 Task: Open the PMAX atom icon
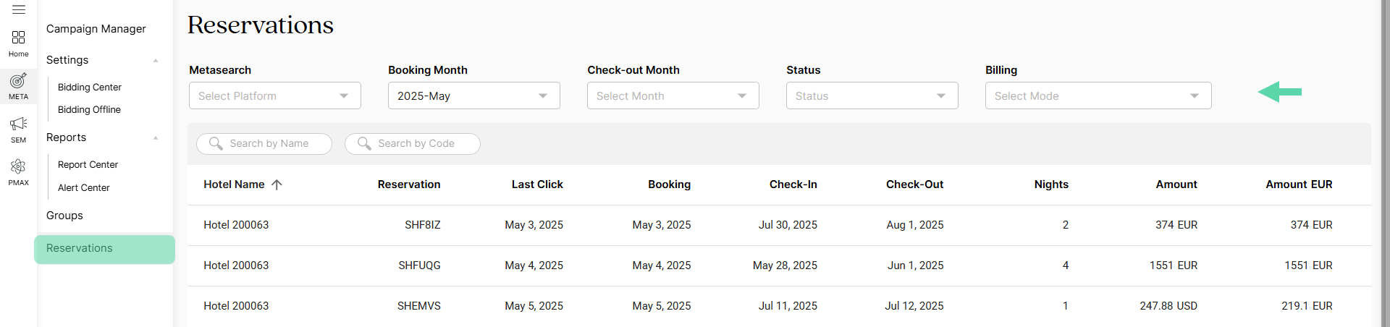pyautogui.click(x=19, y=167)
